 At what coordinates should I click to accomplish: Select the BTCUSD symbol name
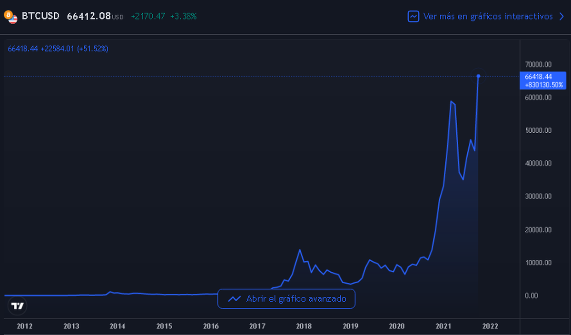[x=40, y=16]
